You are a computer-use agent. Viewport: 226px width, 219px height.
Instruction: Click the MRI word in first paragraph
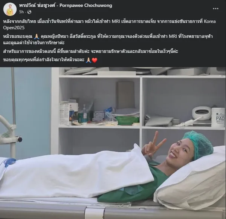pos(116,21)
